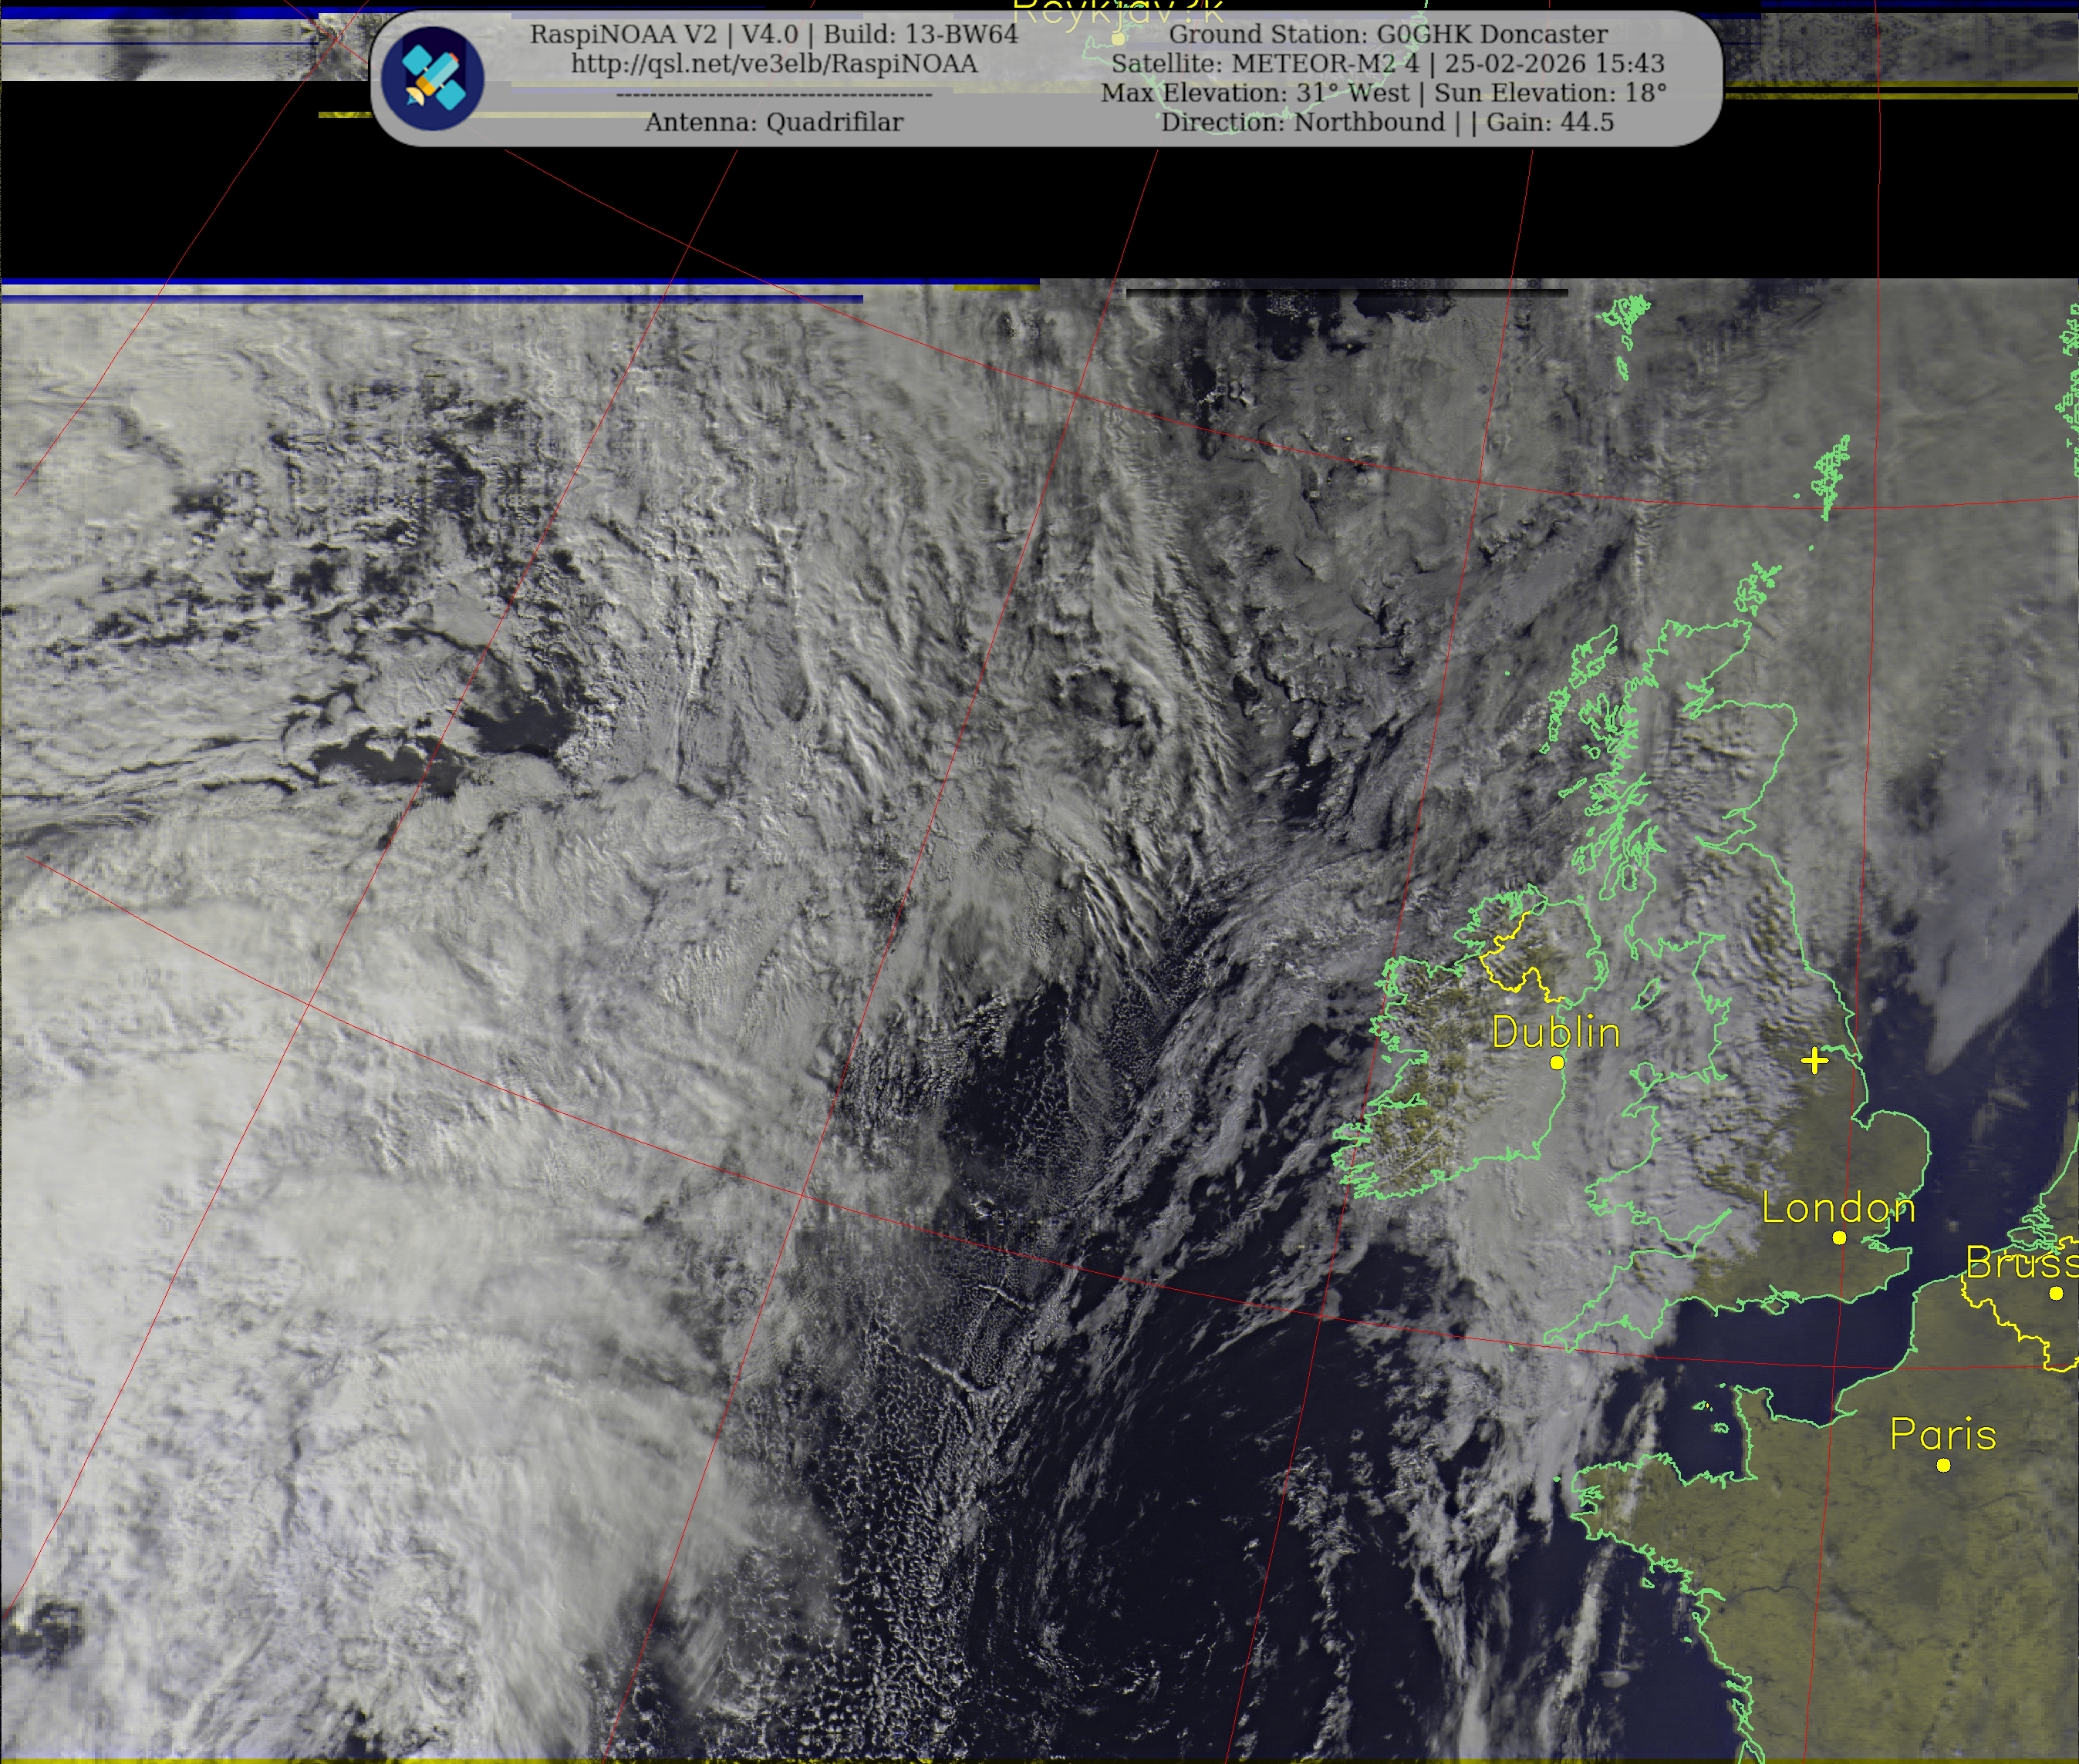This screenshot has width=2079, height=1764.
Task: Click the Dublin city label
Action: (1556, 1032)
